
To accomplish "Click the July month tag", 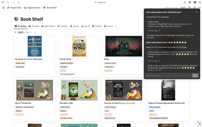I will 107,111.
